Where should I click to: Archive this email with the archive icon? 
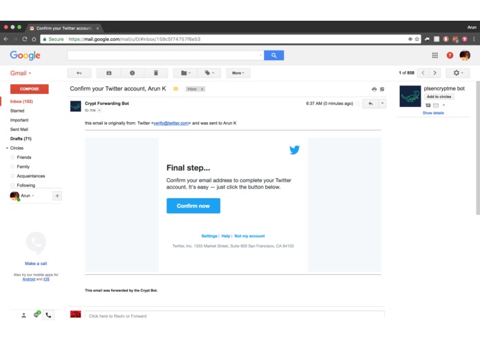point(108,73)
